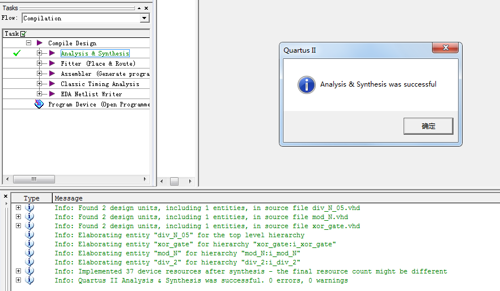Click the blue information icon in Quartus II dialog
The image size is (500, 291).
307,85
